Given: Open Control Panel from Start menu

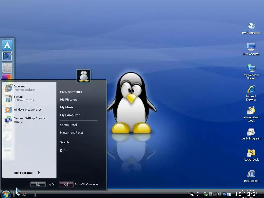Looking at the screenshot, I should [68, 125].
